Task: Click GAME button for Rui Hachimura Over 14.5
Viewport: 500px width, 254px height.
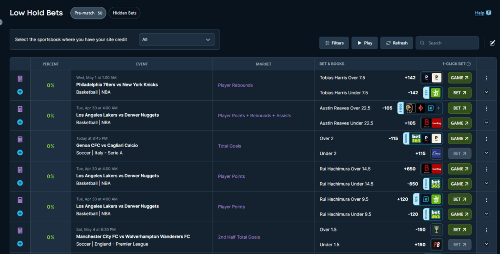Action: [459, 169]
